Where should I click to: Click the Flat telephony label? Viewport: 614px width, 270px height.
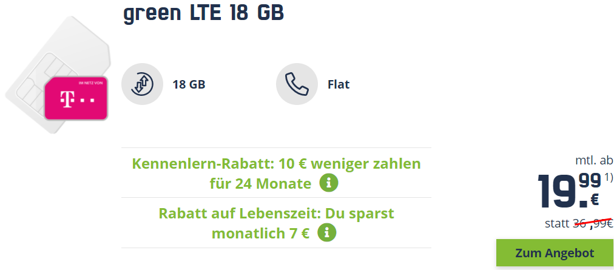coord(338,84)
